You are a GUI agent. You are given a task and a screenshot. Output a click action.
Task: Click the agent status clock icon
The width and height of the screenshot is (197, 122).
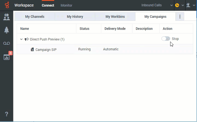tap(177, 5)
